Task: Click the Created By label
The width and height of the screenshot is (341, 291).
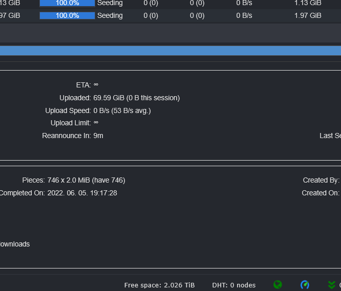Action: (321, 180)
